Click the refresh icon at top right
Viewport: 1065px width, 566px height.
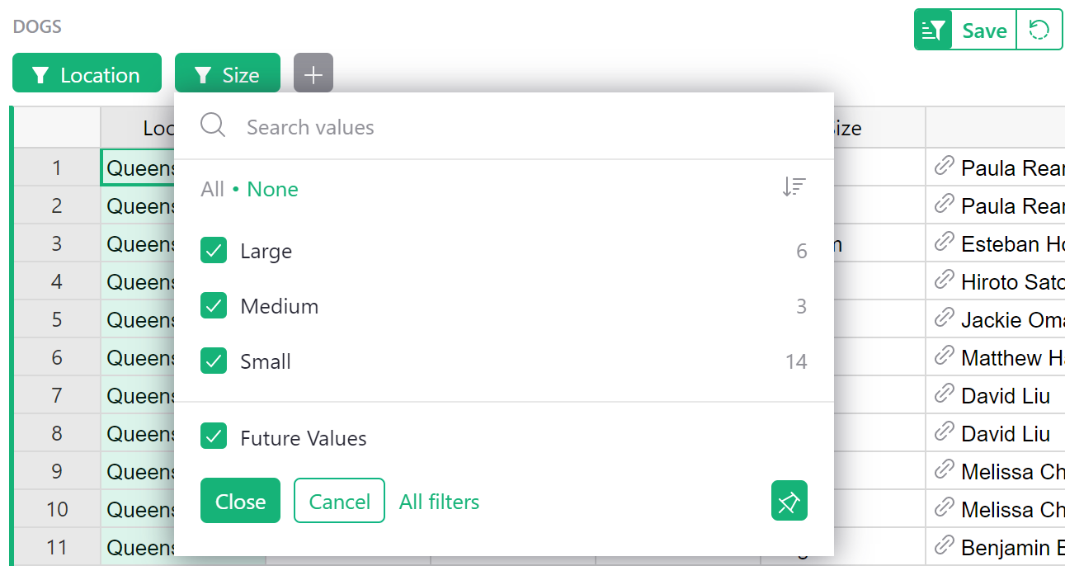pyautogui.click(x=1040, y=29)
